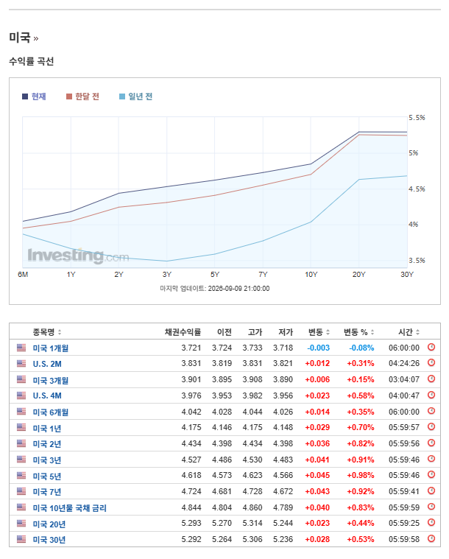449x559 pixels.
Task: Sort table by 변동 % column
Action: tap(358, 332)
